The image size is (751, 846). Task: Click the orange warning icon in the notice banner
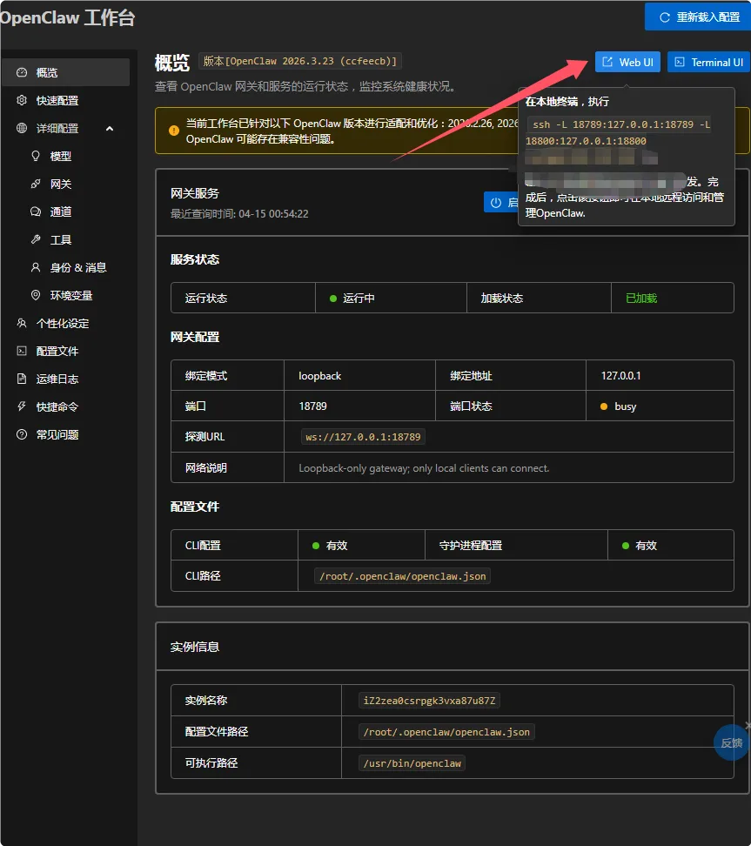coord(174,131)
